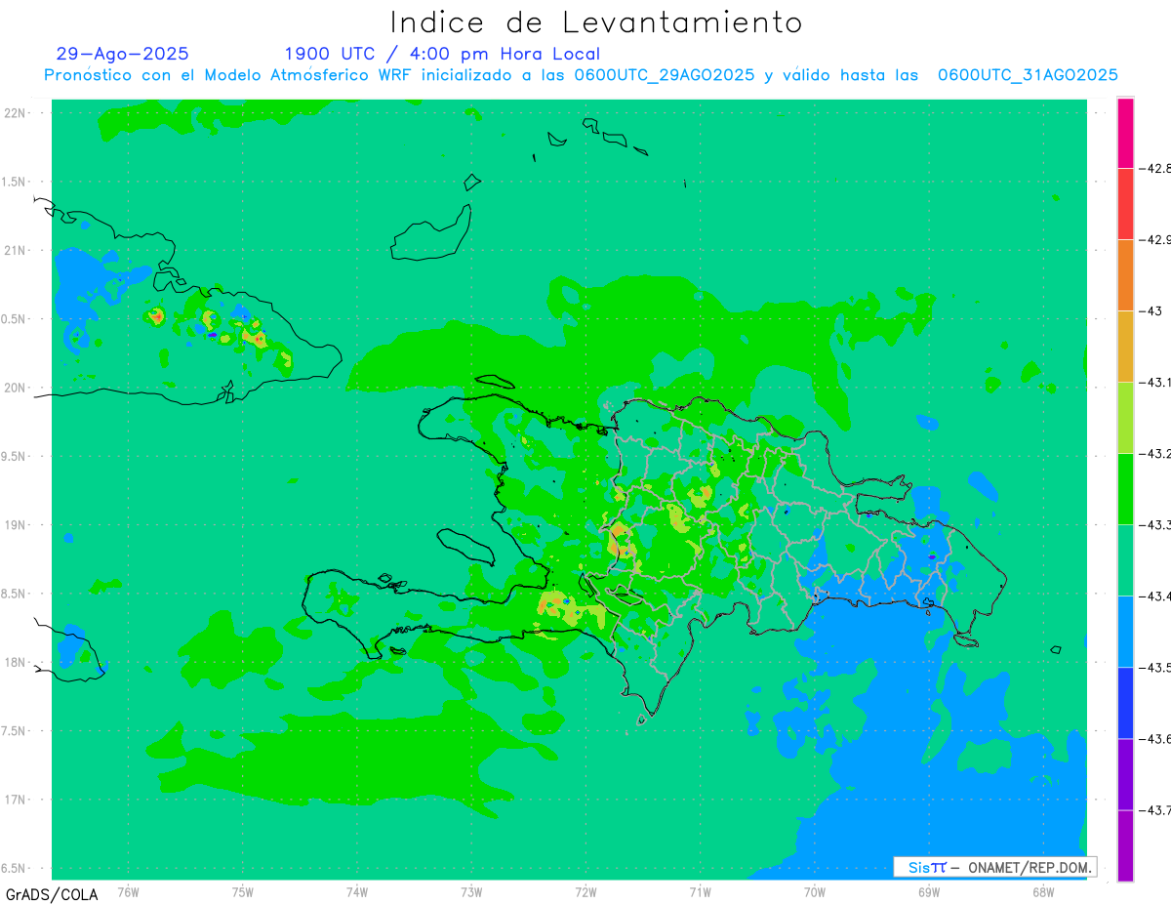Click the '72W' longitude label

pos(585,891)
